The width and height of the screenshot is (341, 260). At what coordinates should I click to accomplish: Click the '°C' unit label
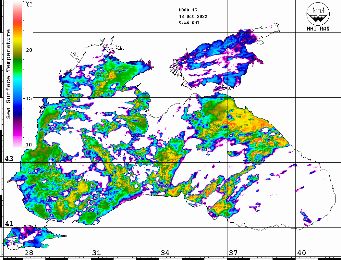point(28,5)
